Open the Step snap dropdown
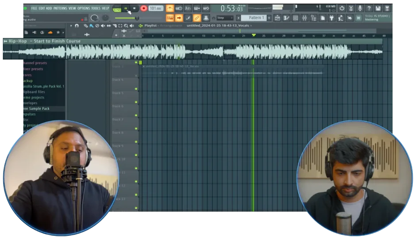416x239 pixels. pos(225,18)
